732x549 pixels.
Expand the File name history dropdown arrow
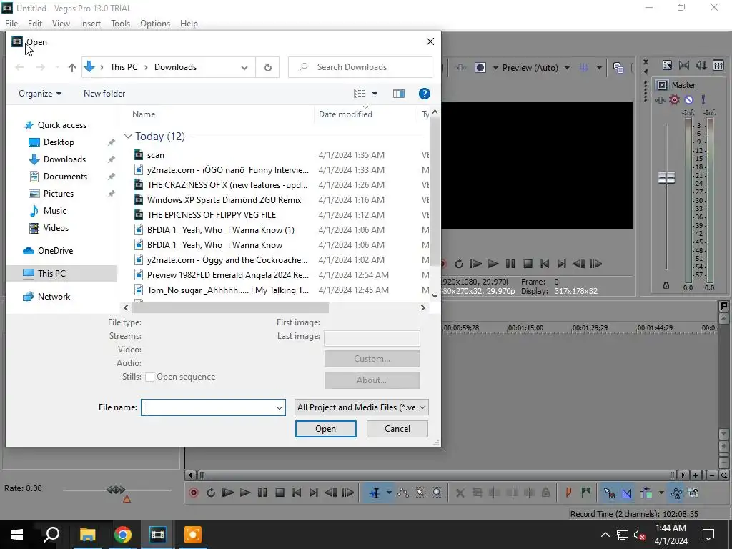(280, 407)
